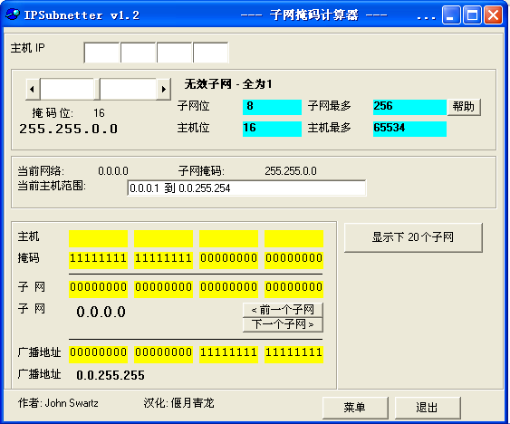This screenshot has width=510, height=424.
Task: Click the 退出 button to exit
Action: [x=428, y=408]
